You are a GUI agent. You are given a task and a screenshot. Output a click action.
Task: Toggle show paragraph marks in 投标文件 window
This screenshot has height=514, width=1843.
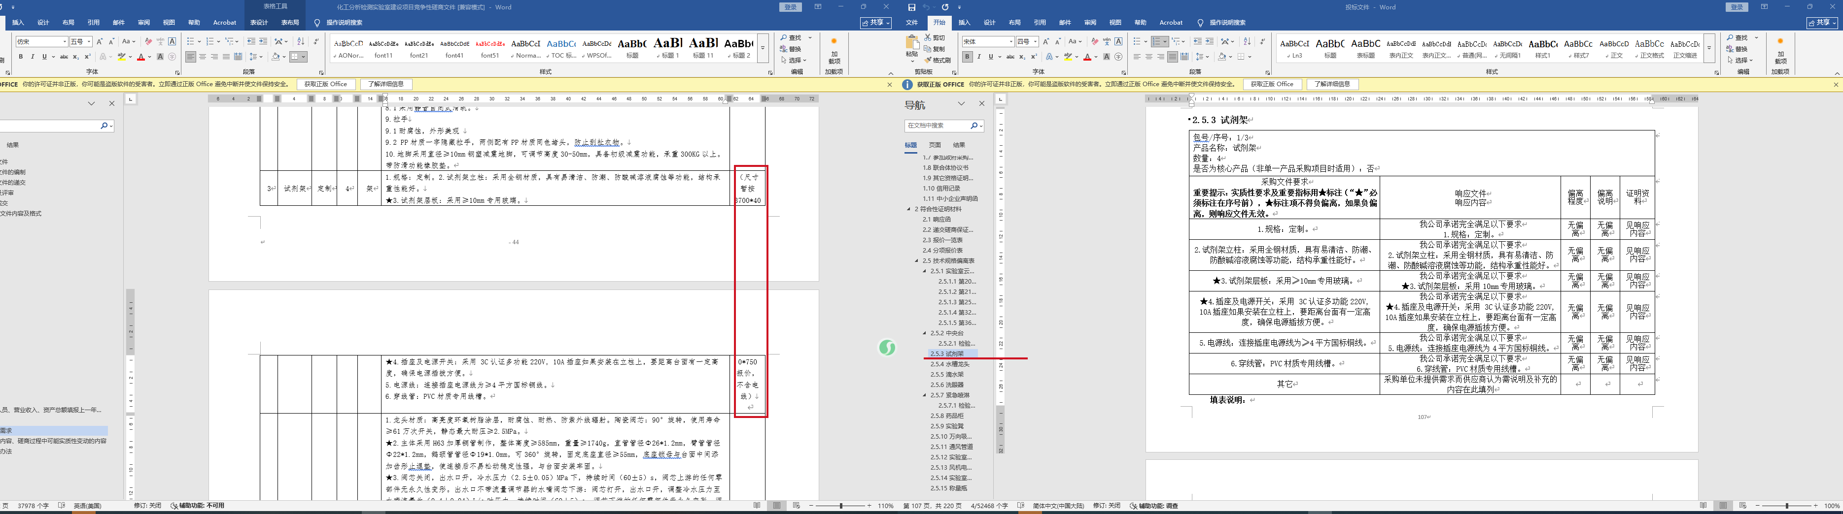pos(1262,41)
